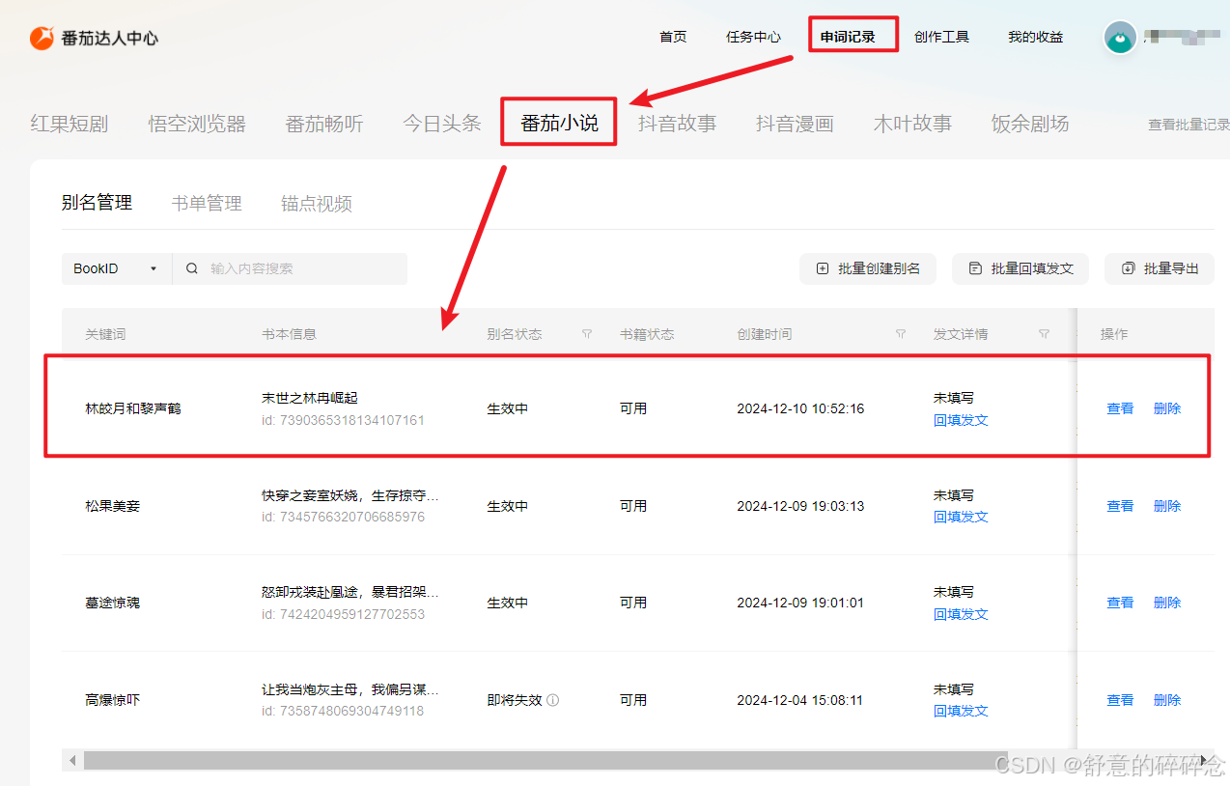
Task: Click book title 末世之林冉崛起
Action: click(310, 398)
